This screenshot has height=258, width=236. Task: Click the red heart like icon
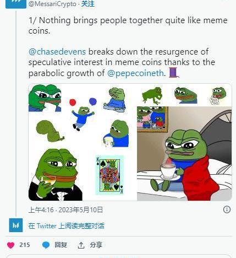10,245
